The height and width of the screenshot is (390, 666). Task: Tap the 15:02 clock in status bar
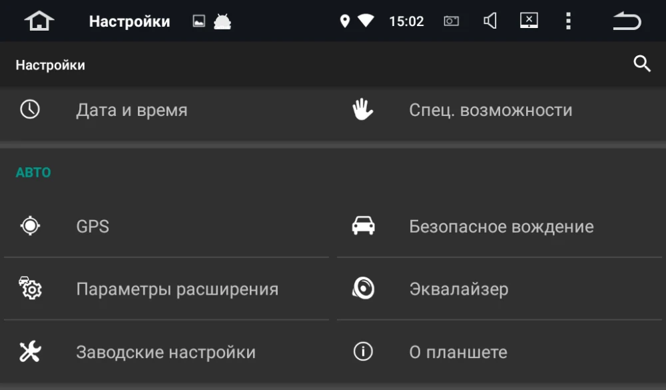point(406,21)
